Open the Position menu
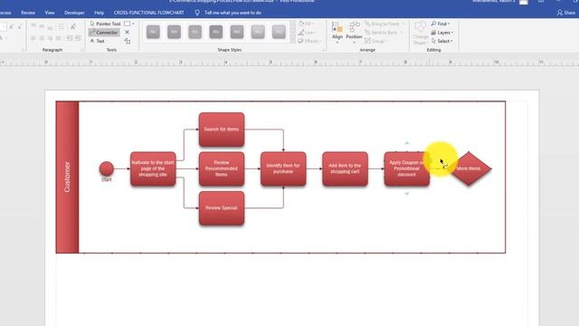The image size is (579, 326). (354, 33)
